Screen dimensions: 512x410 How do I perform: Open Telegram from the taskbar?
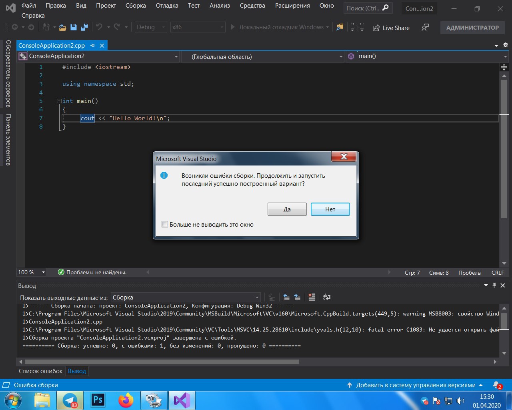(70, 400)
